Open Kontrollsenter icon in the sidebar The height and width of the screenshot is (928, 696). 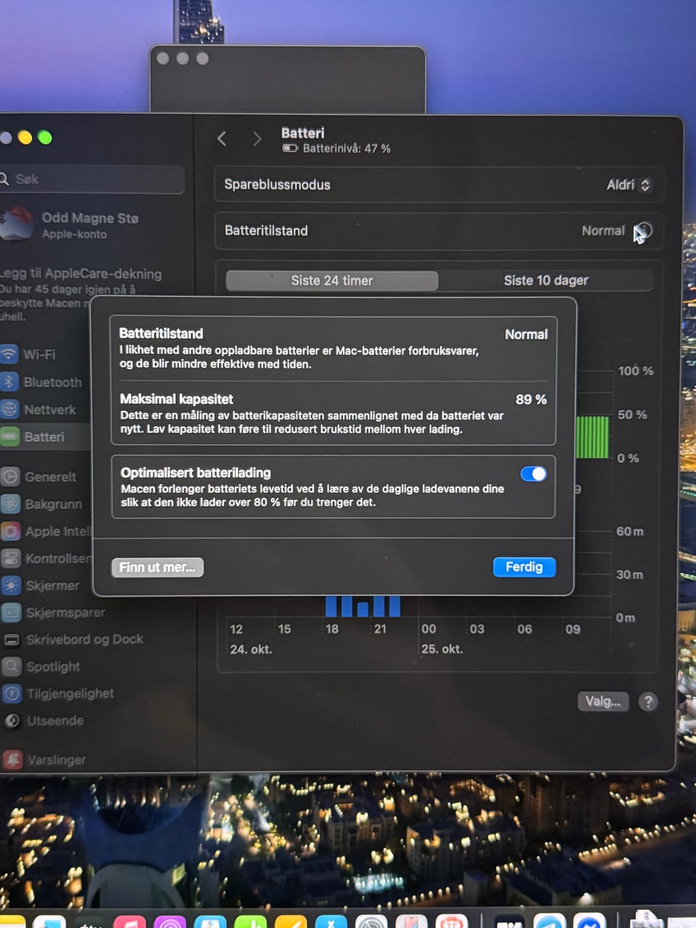tap(11, 558)
